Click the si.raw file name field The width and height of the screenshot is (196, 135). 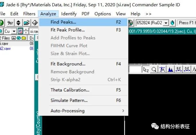click(34, 31)
